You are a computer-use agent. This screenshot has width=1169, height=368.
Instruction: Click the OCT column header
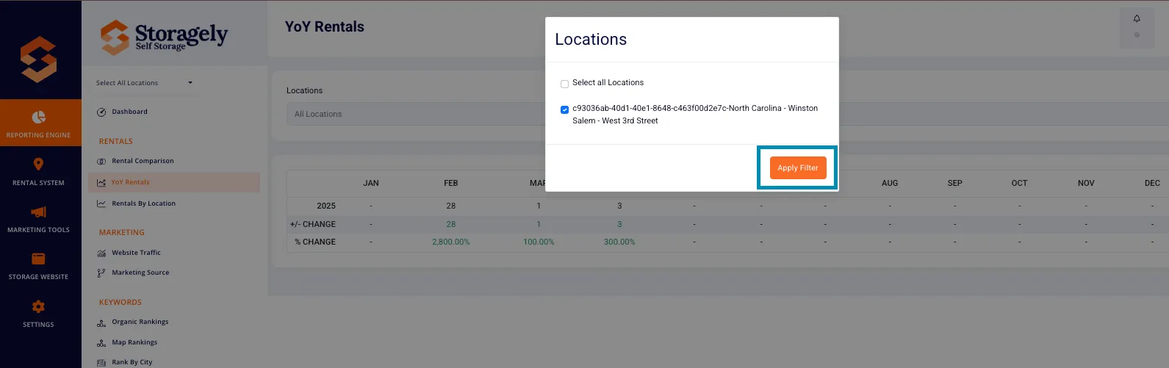tap(1019, 183)
